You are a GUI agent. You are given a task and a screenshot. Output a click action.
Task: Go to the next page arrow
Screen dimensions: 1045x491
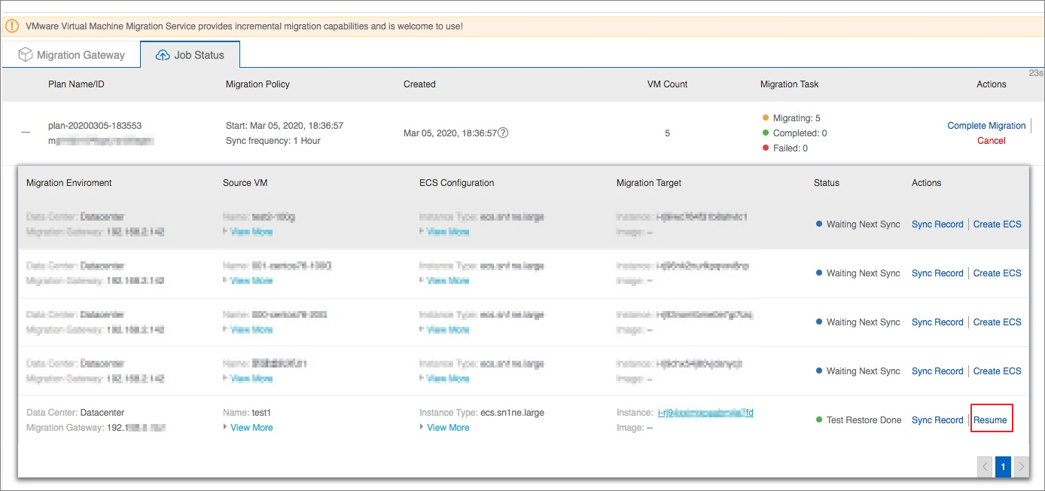click(x=1021, y=467)
